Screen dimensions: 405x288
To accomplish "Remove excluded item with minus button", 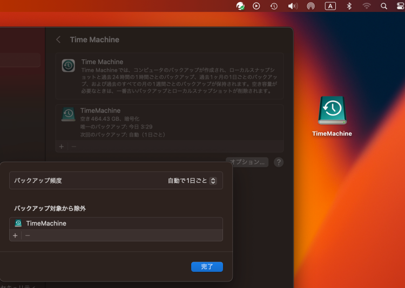I will 28,235.
